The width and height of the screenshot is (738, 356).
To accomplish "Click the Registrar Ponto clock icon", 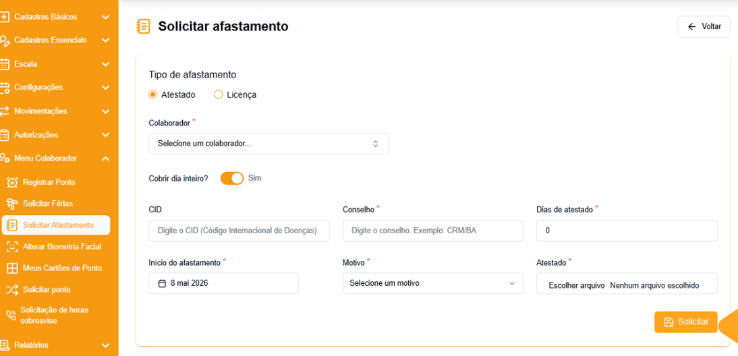I will click(x=13, y=182).
